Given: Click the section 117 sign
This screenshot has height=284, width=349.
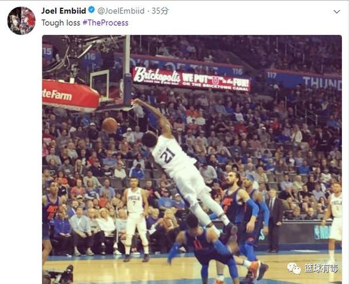Looking at the screenshot, I should 272,75.
